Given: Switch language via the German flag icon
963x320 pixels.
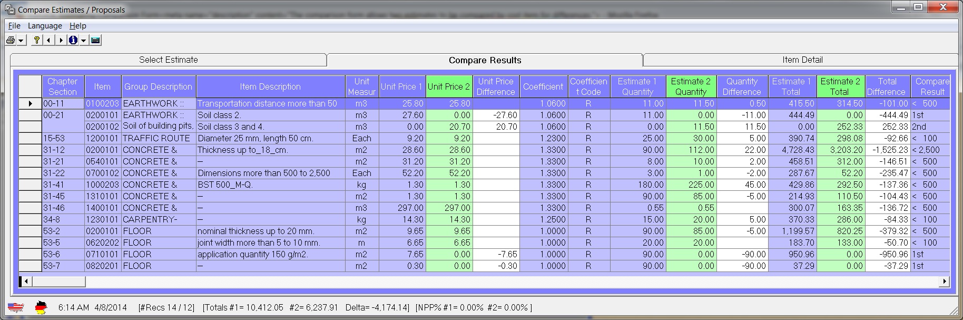Looking at the screenshot, I should point(41,307).
